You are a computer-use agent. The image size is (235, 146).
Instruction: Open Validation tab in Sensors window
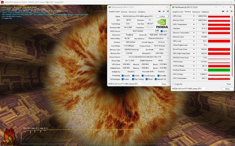205,12
